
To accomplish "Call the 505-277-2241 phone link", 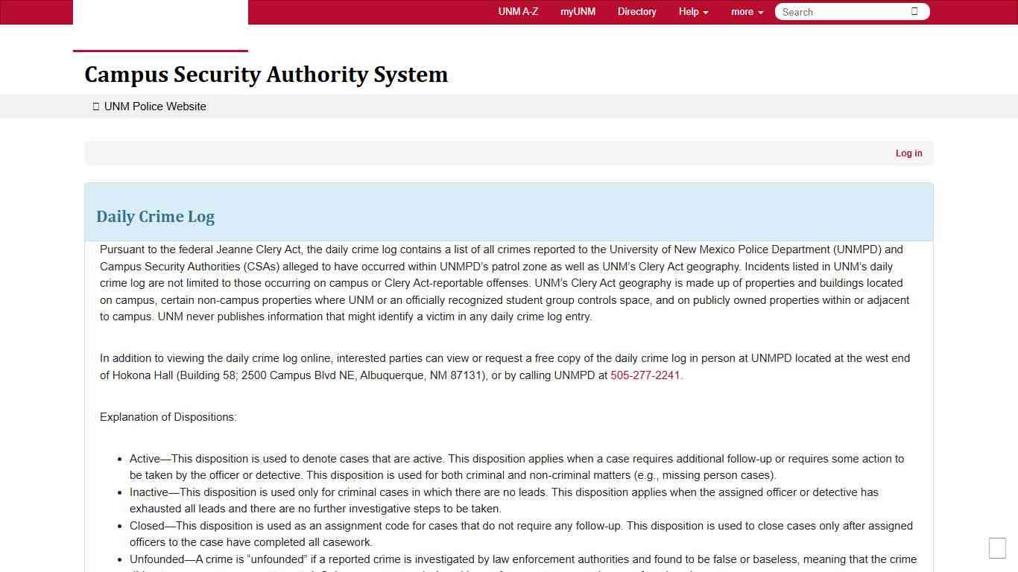I will [x=645, y=375].
